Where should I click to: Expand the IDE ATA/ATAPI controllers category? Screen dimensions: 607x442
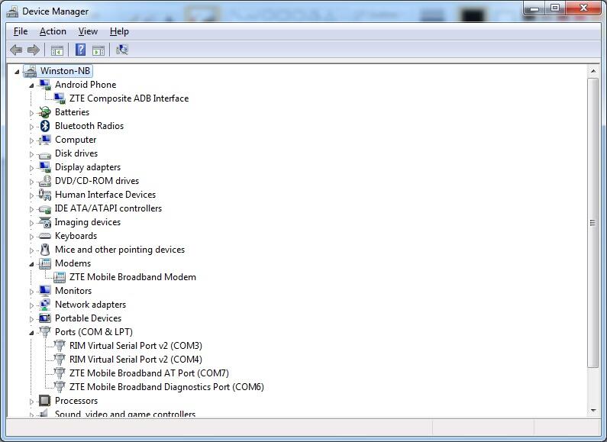coord(31,209)
